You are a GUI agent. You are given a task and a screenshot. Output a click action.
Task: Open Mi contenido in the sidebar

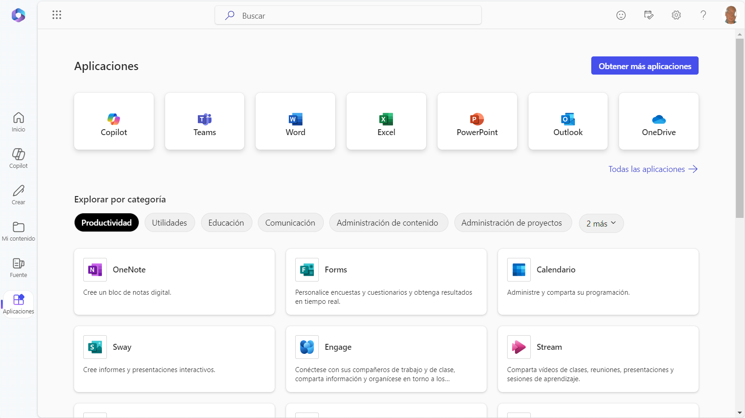point(19,231)
